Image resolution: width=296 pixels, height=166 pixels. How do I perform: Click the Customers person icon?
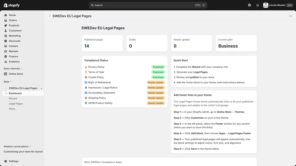point(6,31)
